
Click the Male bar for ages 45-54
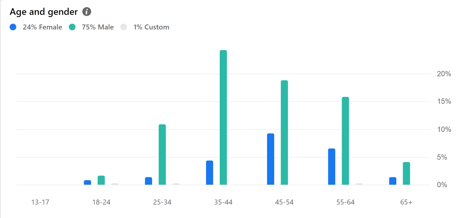(284, 132)
